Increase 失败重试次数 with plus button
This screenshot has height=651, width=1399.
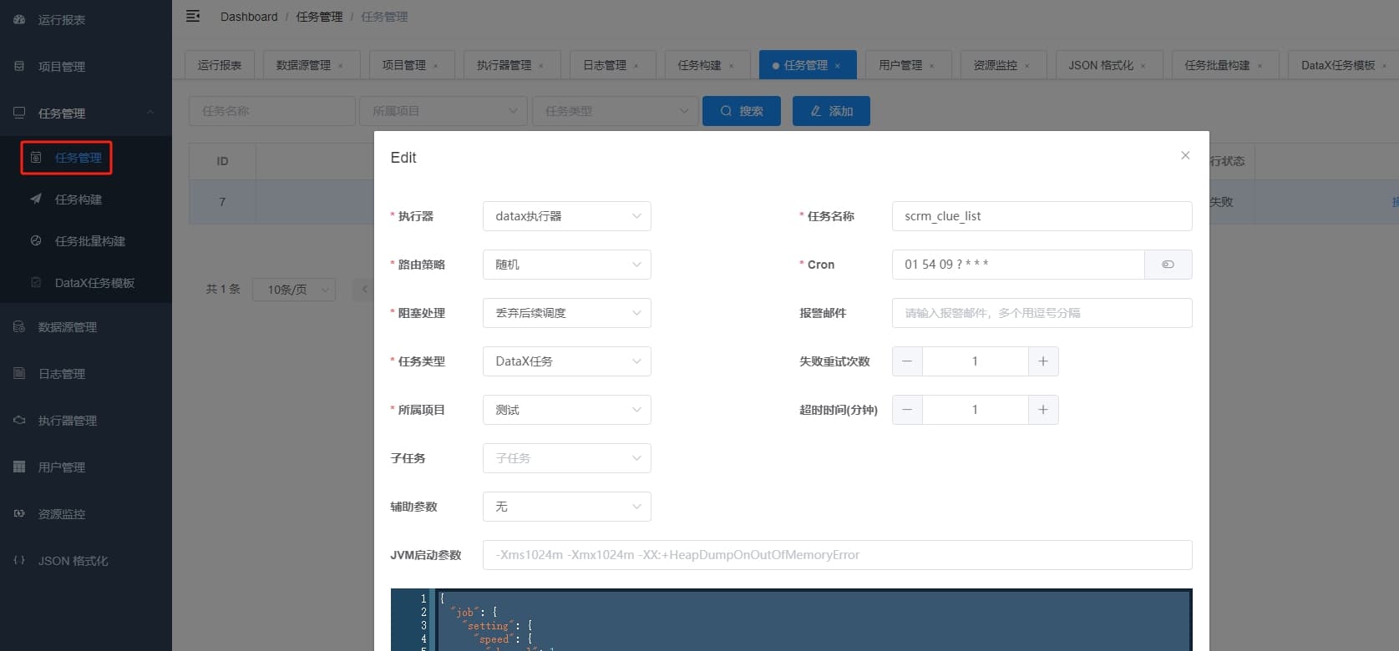coord(1043,361)
